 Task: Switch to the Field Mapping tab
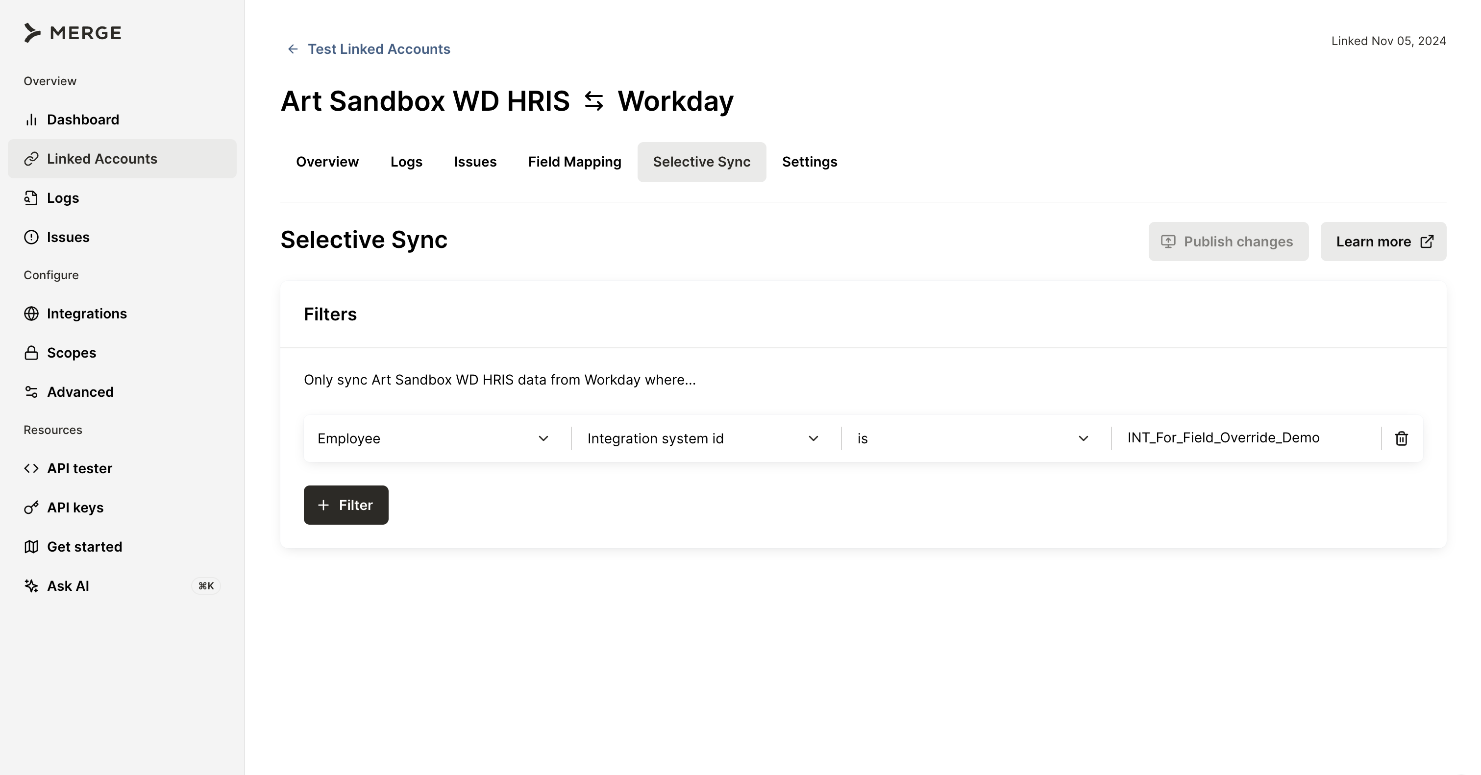574,162
